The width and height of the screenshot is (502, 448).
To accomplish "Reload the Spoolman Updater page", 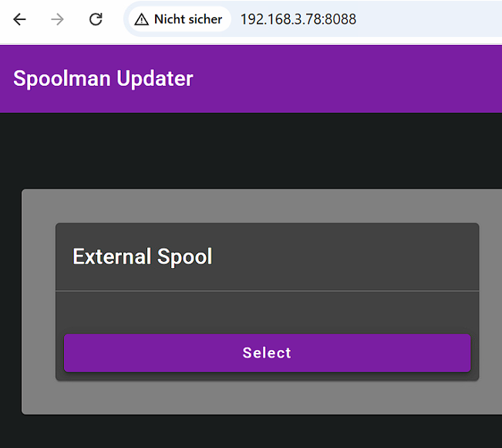I will 96,19.
